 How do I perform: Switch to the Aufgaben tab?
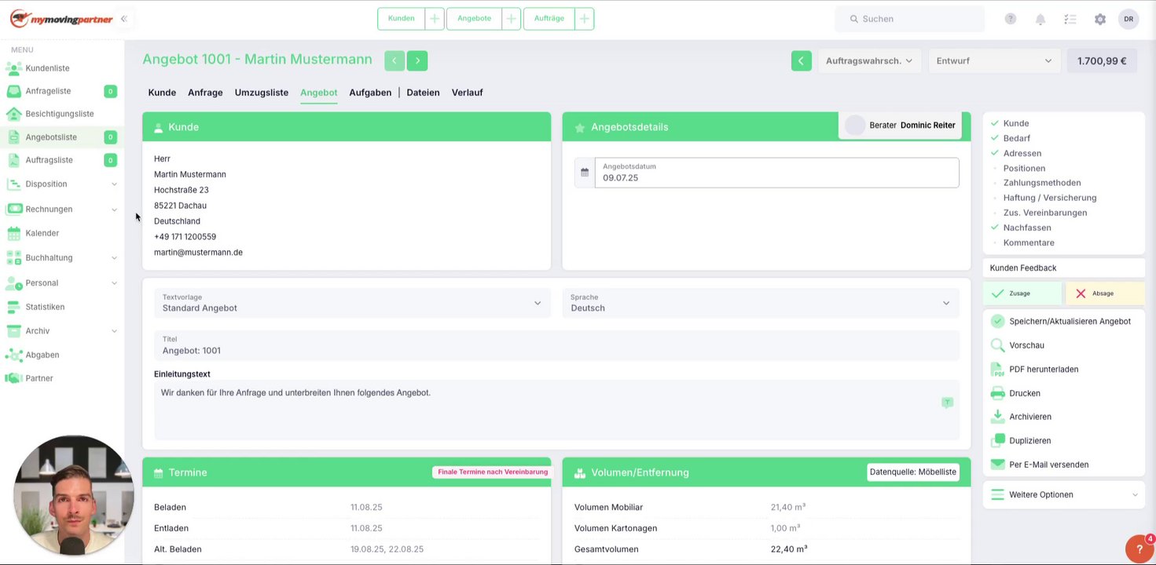[370, 93]
